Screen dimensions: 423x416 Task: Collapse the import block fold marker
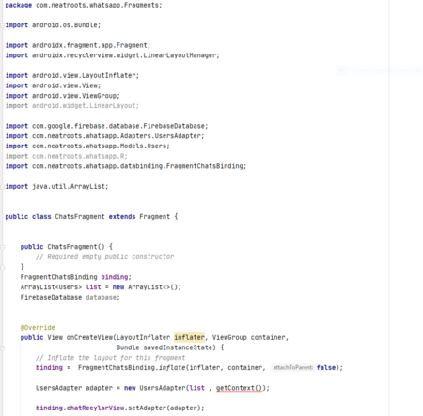(x=3, y=25)
